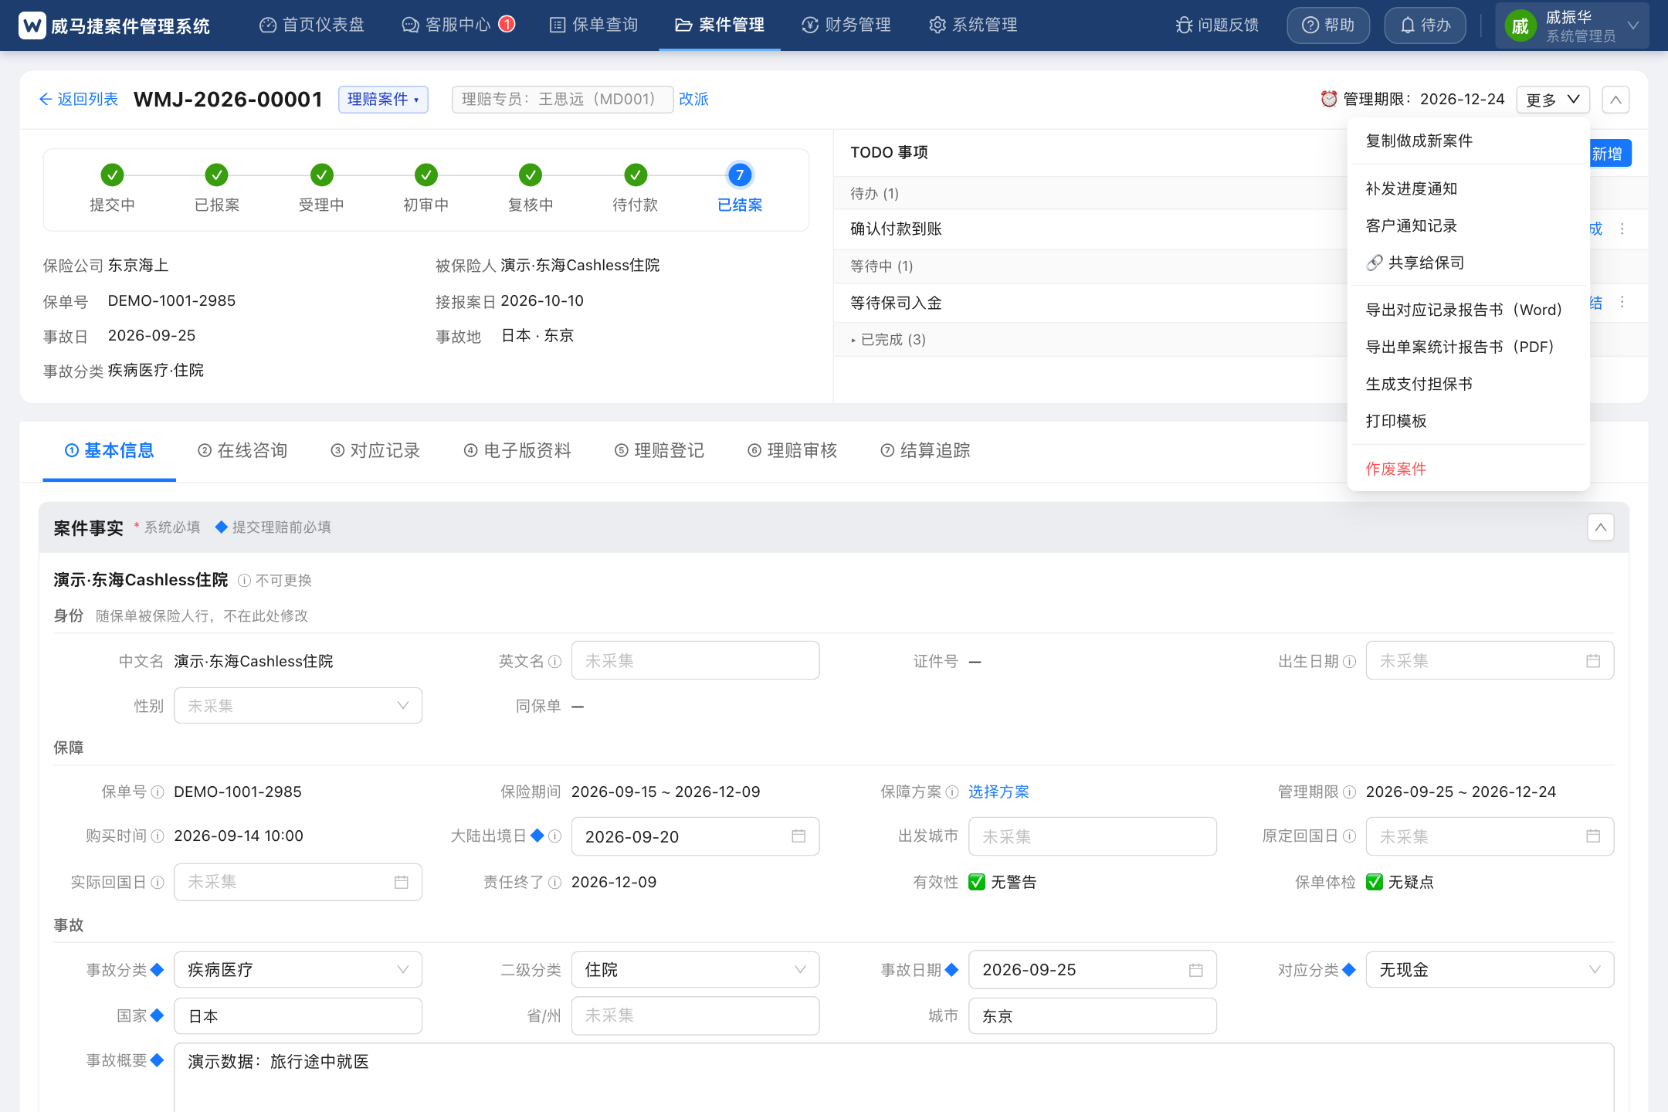Click info icon next to 英文名

pos(554,662)
